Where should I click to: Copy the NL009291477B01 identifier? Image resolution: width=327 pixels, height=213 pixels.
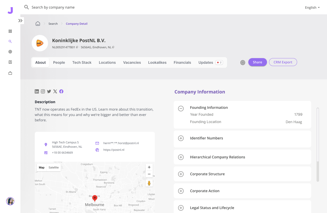click(77, 47)
